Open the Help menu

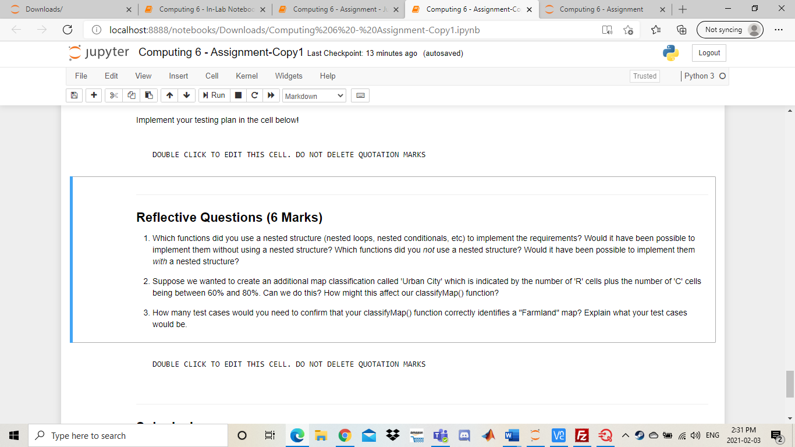coord(328,76)
